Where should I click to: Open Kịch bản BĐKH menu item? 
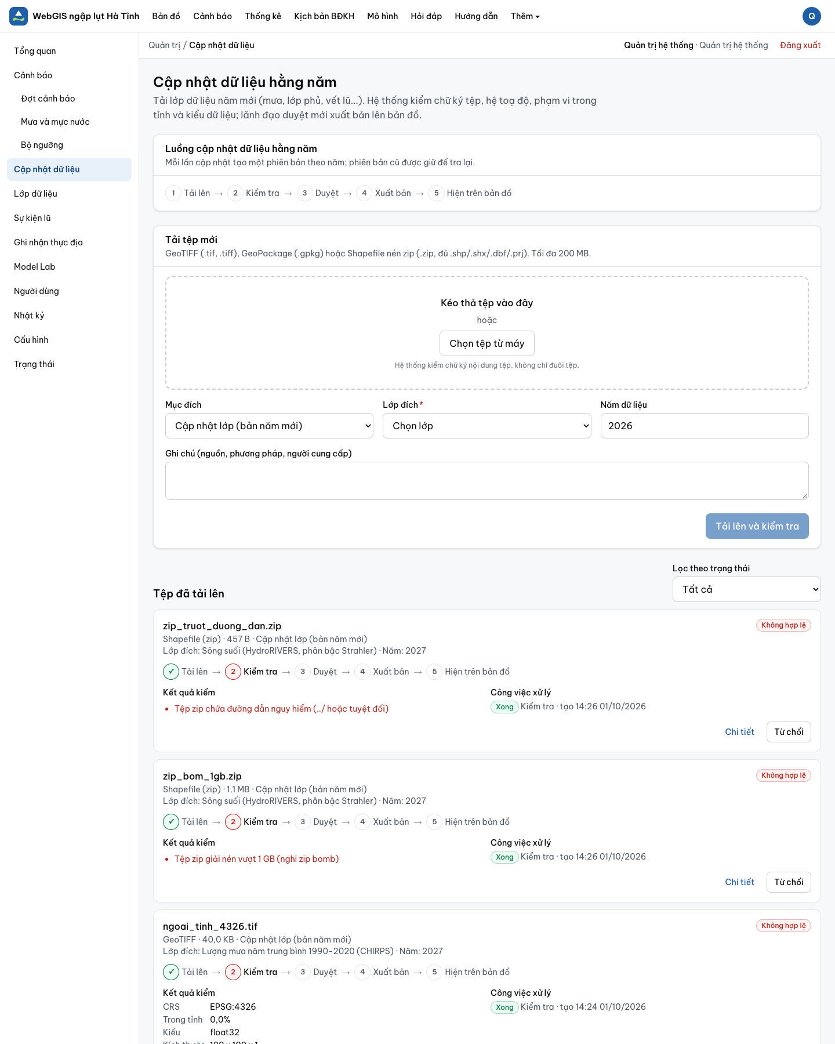324,16
